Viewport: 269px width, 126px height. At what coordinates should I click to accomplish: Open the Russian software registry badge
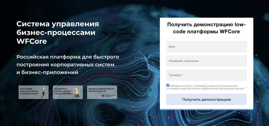[102, 92]
